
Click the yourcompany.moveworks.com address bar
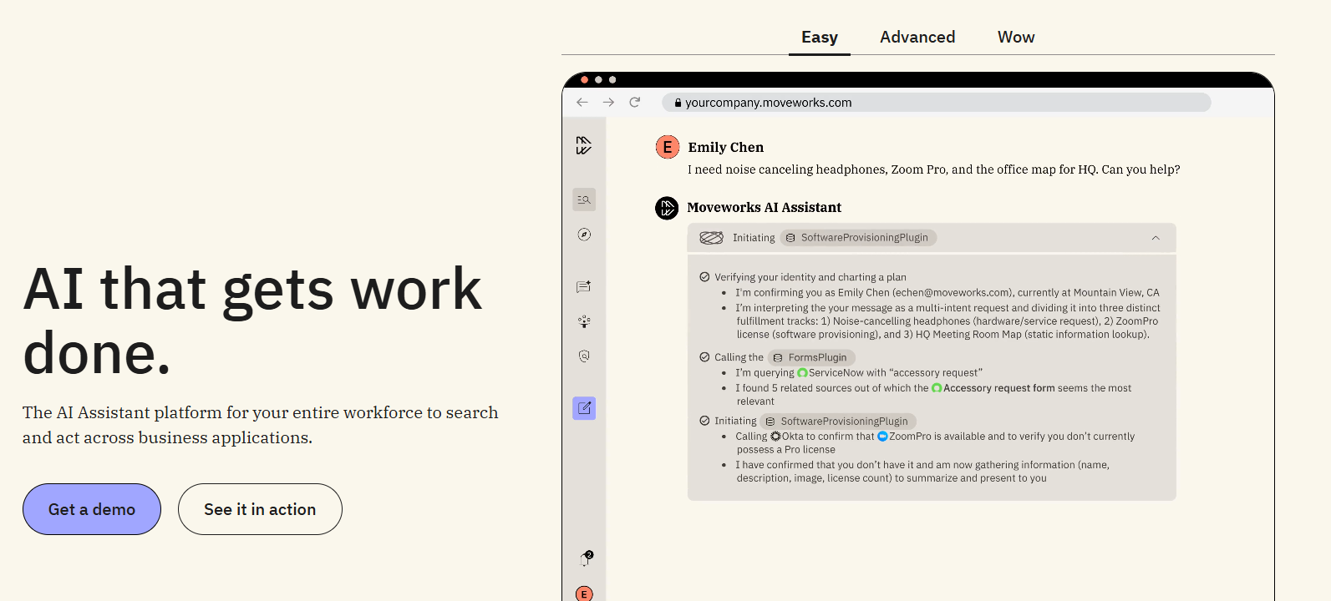936,103
